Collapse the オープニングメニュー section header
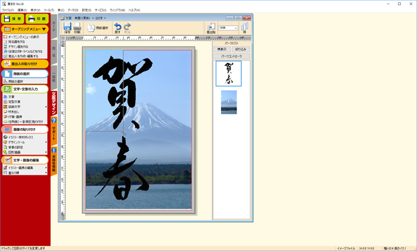This screenshot has height=251, width=417. click(44, 29)
